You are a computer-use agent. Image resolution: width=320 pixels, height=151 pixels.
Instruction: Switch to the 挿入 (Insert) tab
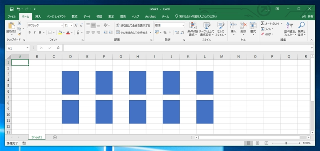(x=38, y=16)
